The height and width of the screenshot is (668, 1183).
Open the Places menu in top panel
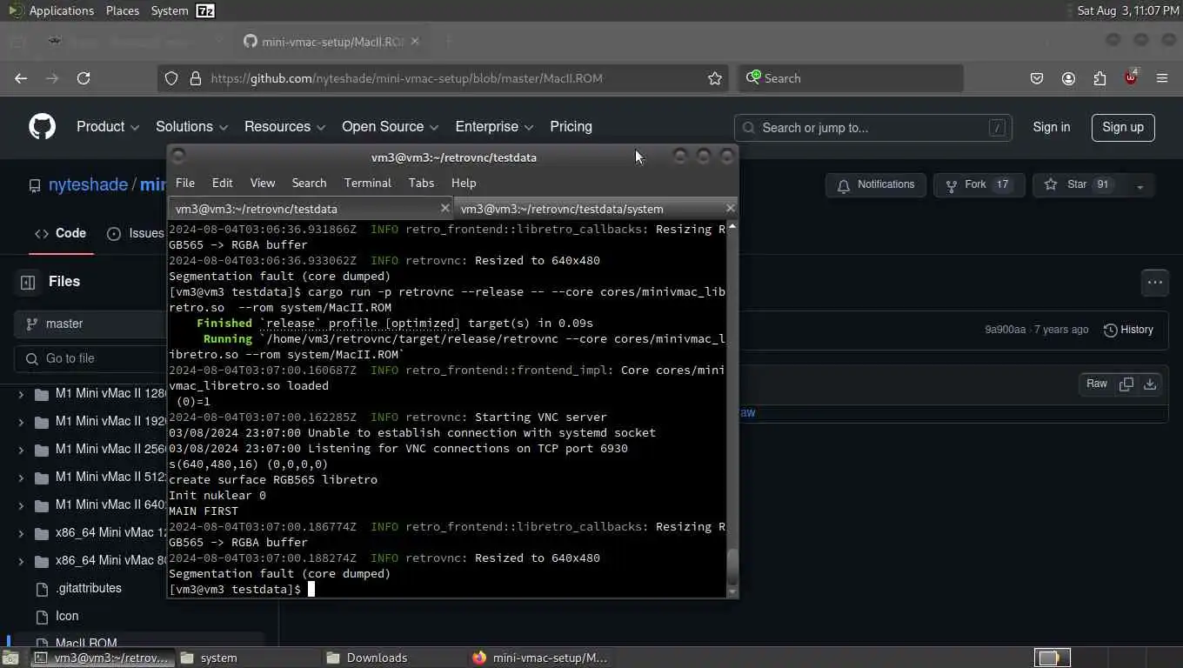(123, 10)
